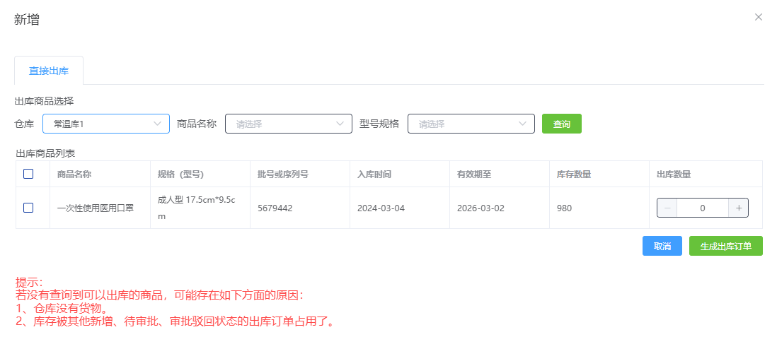Click the 批号或序列号 column header
Viewport: 777px width, 349px height.
coord(282,174)
